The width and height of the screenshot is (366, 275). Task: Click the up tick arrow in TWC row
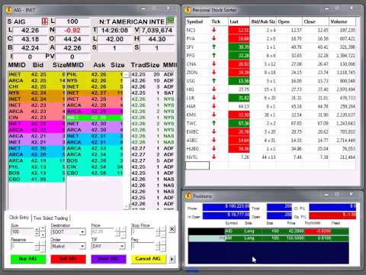(214, 123)
